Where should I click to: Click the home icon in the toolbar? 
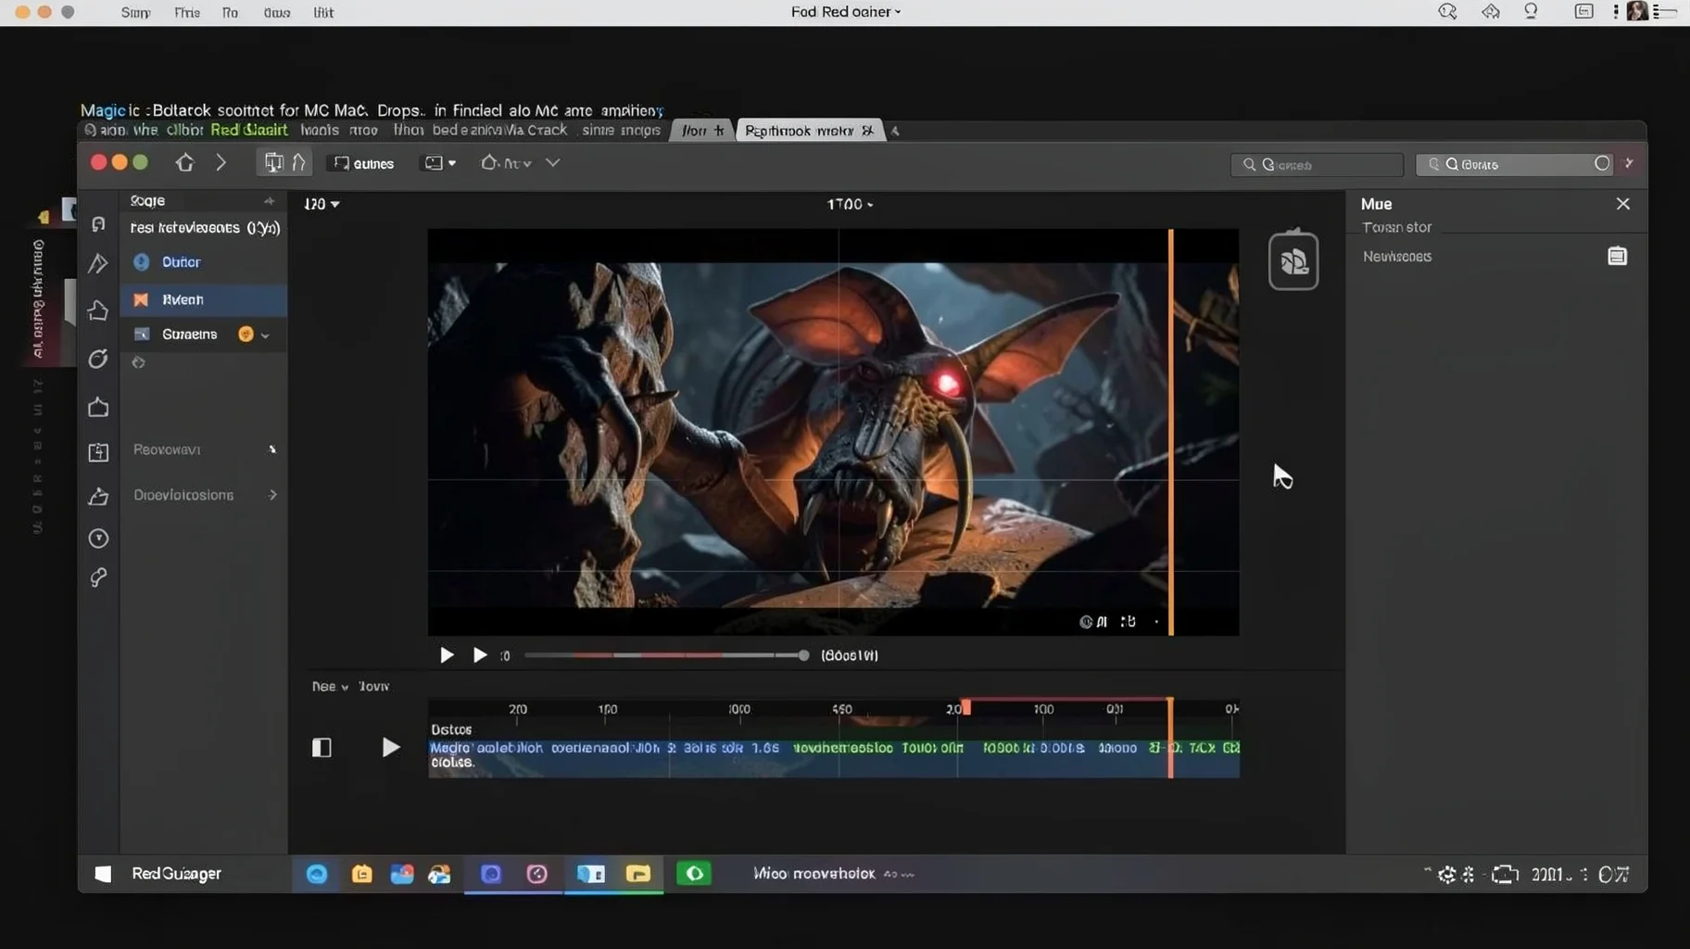(184, 163)
